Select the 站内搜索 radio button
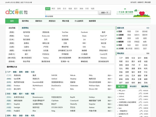 point(46,16)
